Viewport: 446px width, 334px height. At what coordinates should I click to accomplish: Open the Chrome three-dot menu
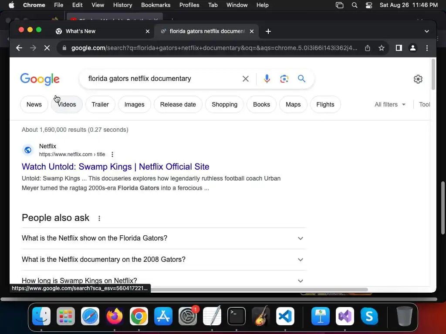pos(427,48)
